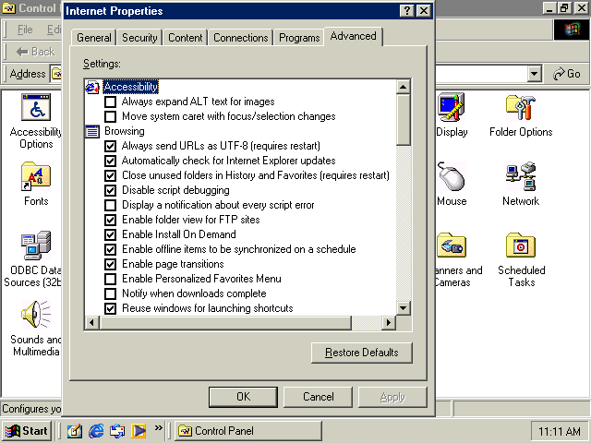Switch to the Programs tab
This screenshot has width=591, height=443.
(x=299, y=38)
